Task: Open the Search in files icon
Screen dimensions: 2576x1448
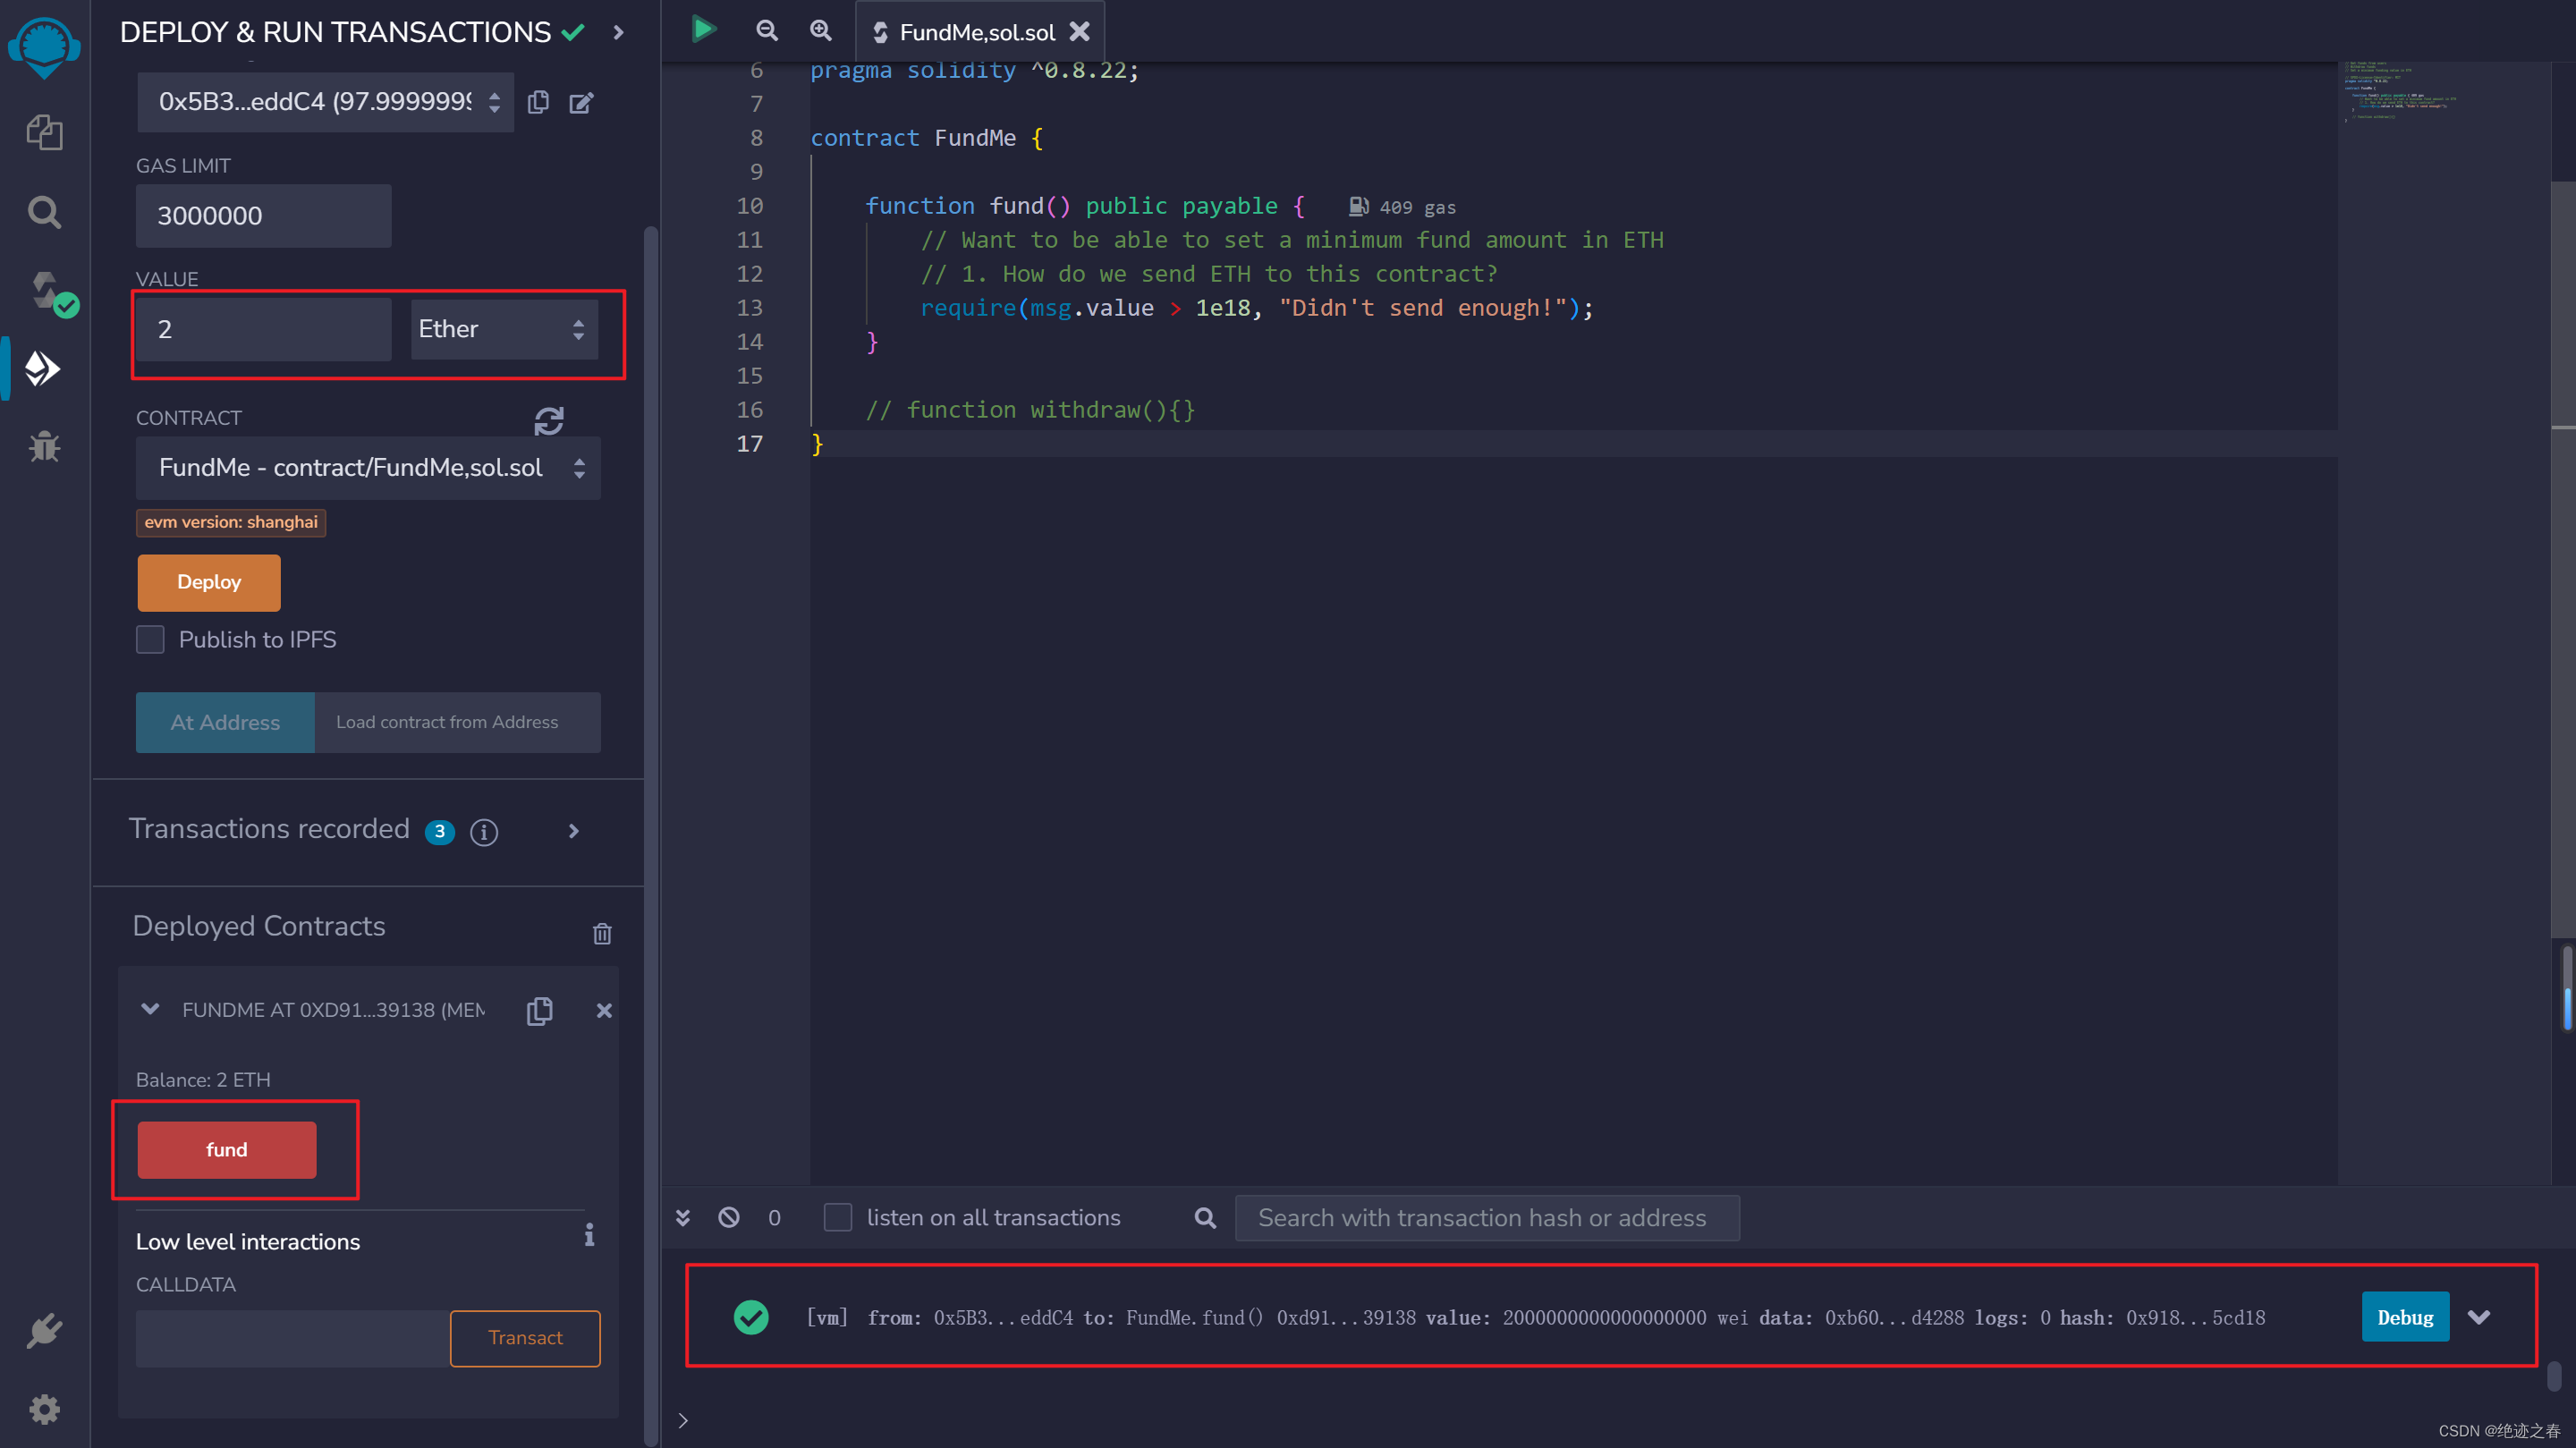Action: click(44, 212)
